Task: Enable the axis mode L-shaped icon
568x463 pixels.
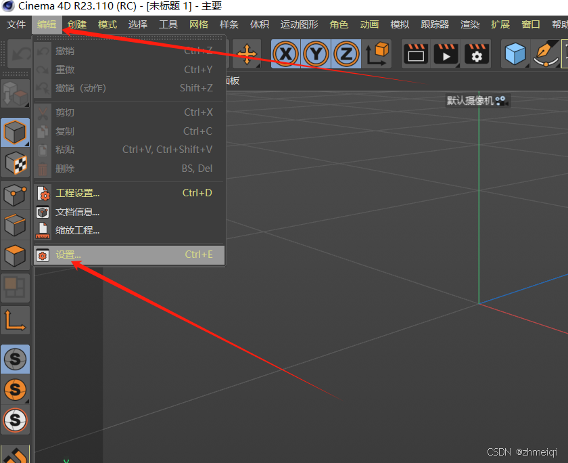Action: click(x=15, y=320)
